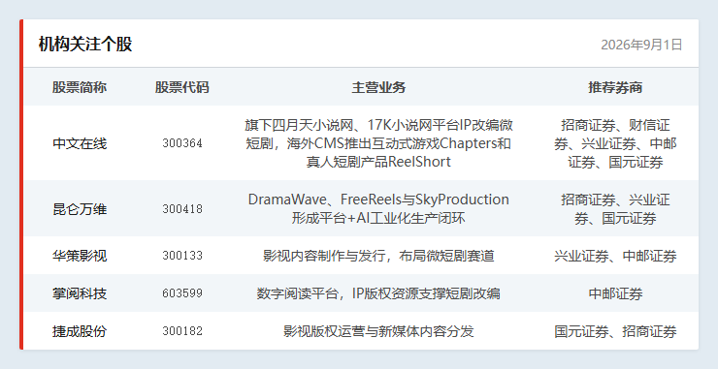Click brokers 国元证券、招商证券

[615, 331]
